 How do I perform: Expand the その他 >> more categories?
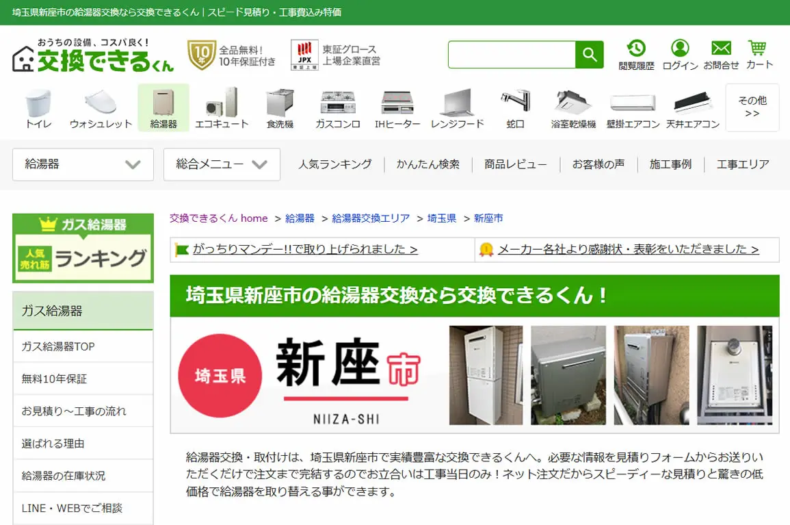[x=752, y=107]
